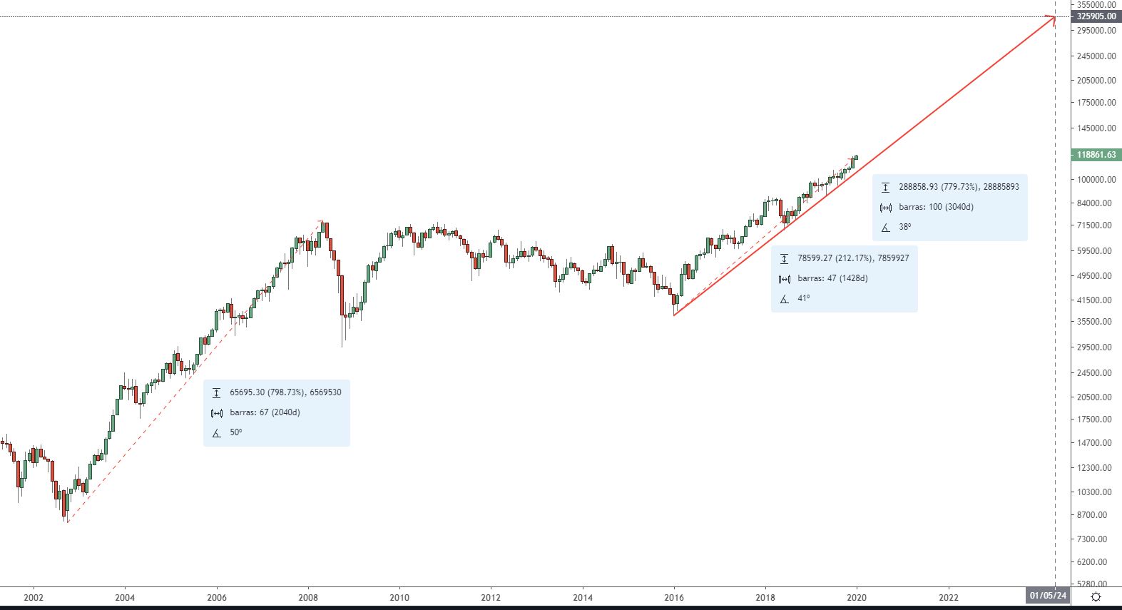Click the 325905.00 crosshair price label
1122x610 pixels.
[x=1096, y=16]
